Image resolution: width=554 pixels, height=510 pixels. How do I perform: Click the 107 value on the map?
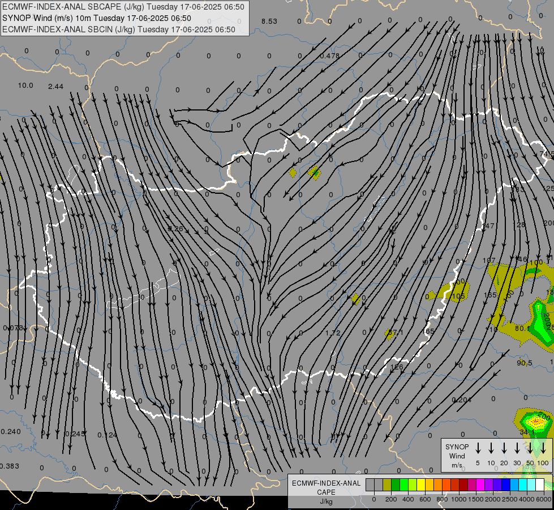[489, 260]
